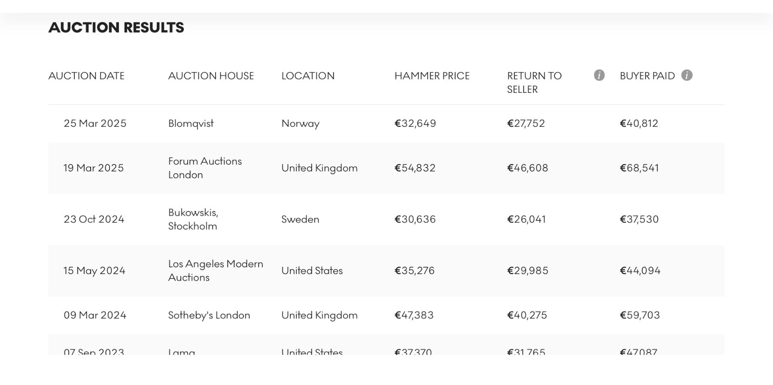This screenshot has width=773, height=385.
Task: Click the €54,832 hammer price value
Action: tap(415, 168)
